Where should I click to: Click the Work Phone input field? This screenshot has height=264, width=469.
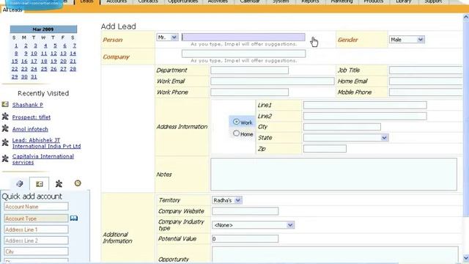[249, 92]
